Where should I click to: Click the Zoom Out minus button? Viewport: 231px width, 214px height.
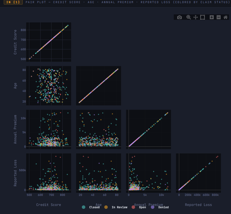click(218, 17)
